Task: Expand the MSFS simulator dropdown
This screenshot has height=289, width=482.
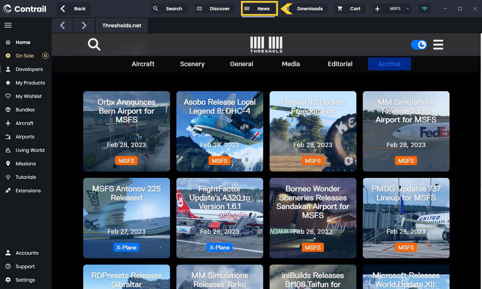Action: (x=407, y=9)
